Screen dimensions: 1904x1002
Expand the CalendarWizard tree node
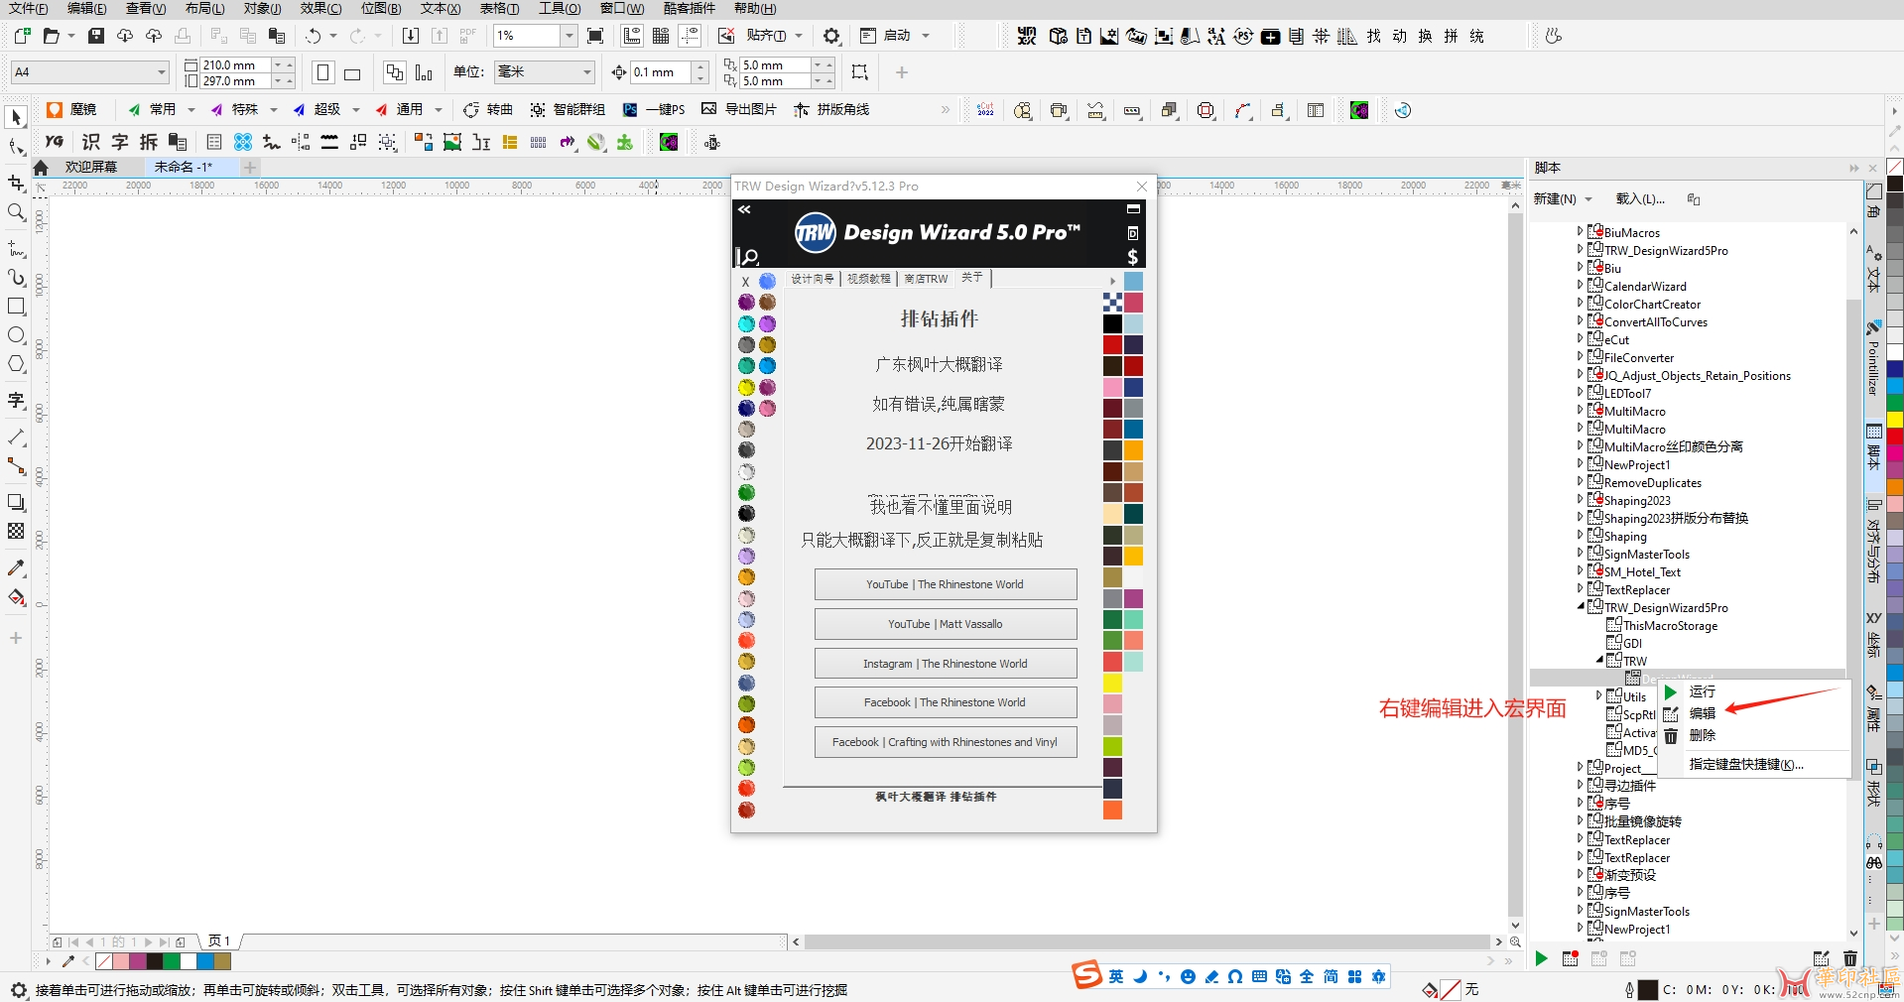click(x=1580, y=285)
